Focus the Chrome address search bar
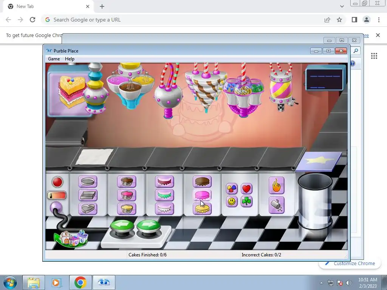Screen dimensions: 387x290 point(182,20)
